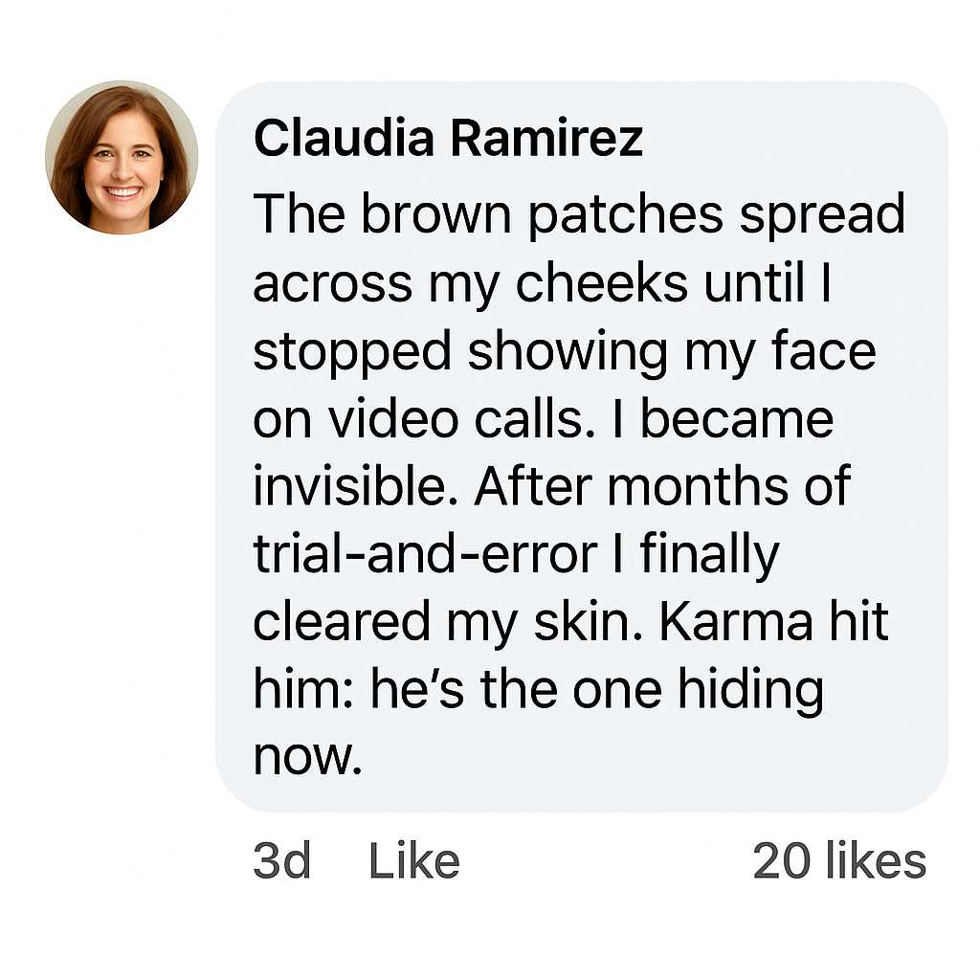Screen dimensions: 980x980
Task: Open the 3d timestamp link
Action: tap(281, 861)
